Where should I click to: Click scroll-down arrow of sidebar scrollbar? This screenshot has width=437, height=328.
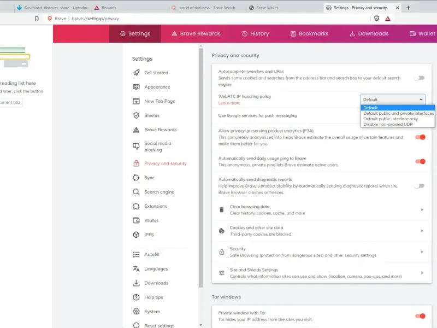click(x=200, y=325)
